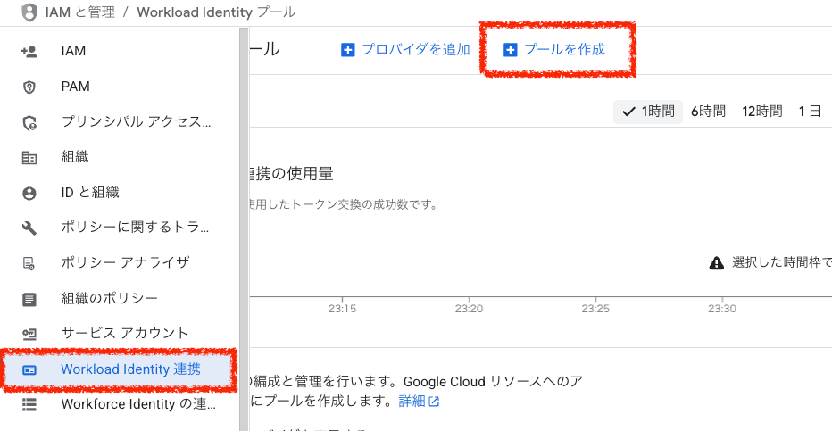Click the plus icon beside プールを作成
The image size is (832, 431).
[510, 50]
